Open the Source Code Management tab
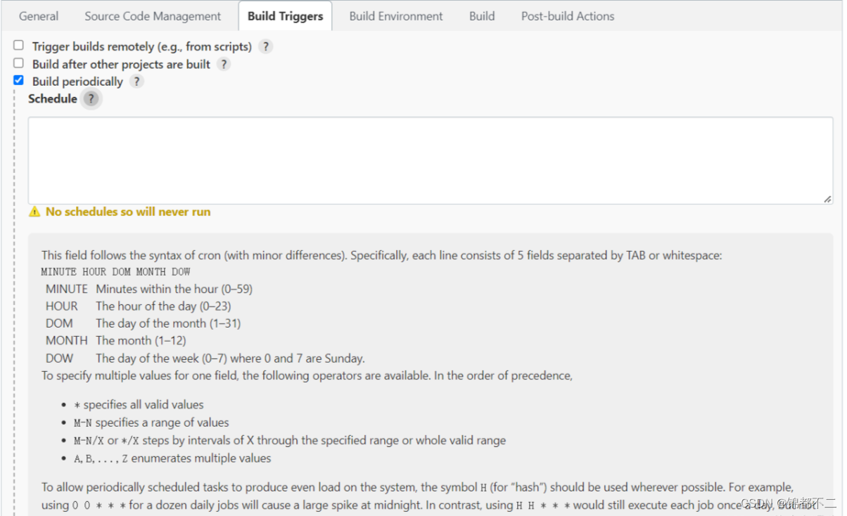Image resolution: width=847 pixels, height=516 pixels. 153,16
